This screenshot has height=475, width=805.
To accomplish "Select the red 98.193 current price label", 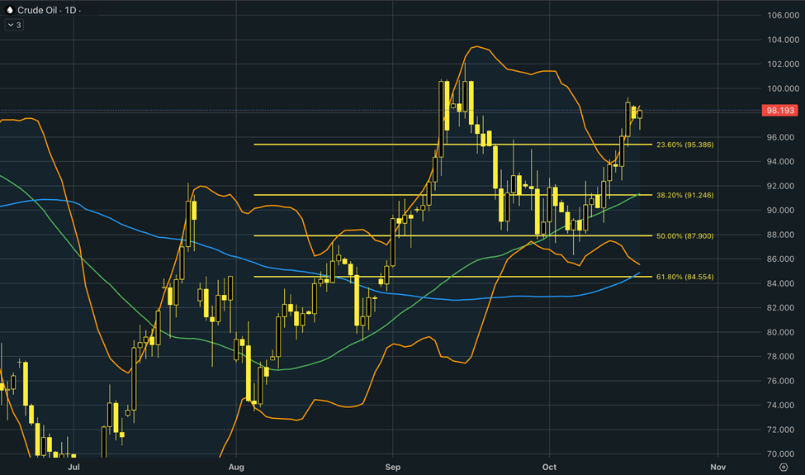I will pyautogui.click(x=780, y=111).
